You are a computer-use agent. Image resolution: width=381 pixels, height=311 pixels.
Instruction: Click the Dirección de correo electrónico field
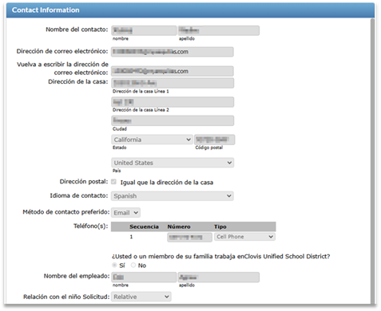[173, 52]
